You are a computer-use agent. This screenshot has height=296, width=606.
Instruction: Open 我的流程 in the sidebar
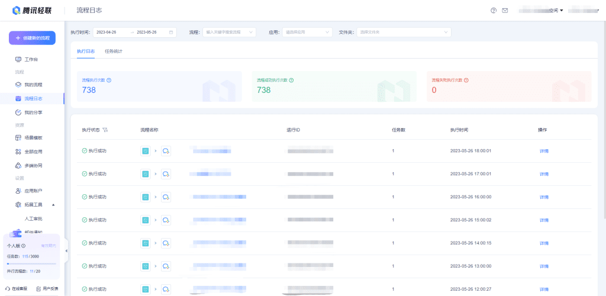pos(33,85)
